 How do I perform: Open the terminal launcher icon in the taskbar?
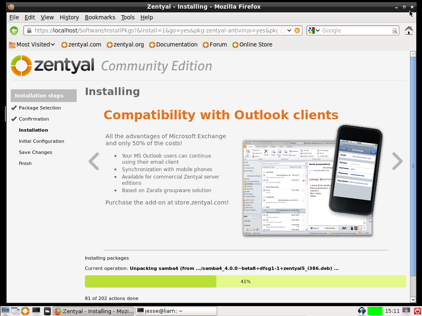point(36,311)
